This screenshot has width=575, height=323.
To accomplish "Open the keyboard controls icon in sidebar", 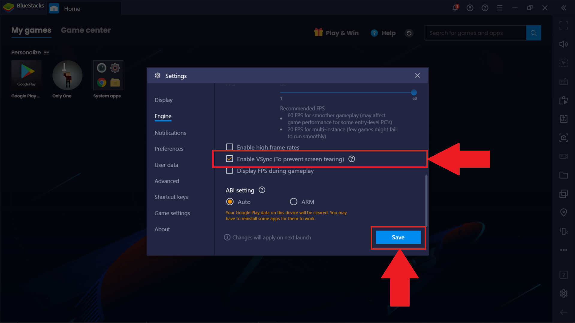I will pyautogui.click(x=564, y=82).
